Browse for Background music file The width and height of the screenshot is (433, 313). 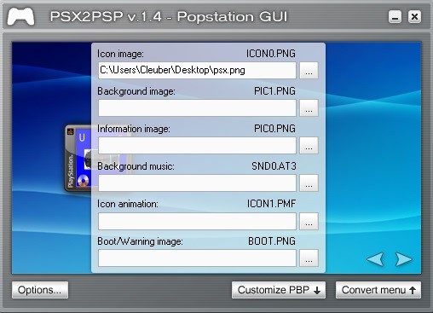[309, 183]
